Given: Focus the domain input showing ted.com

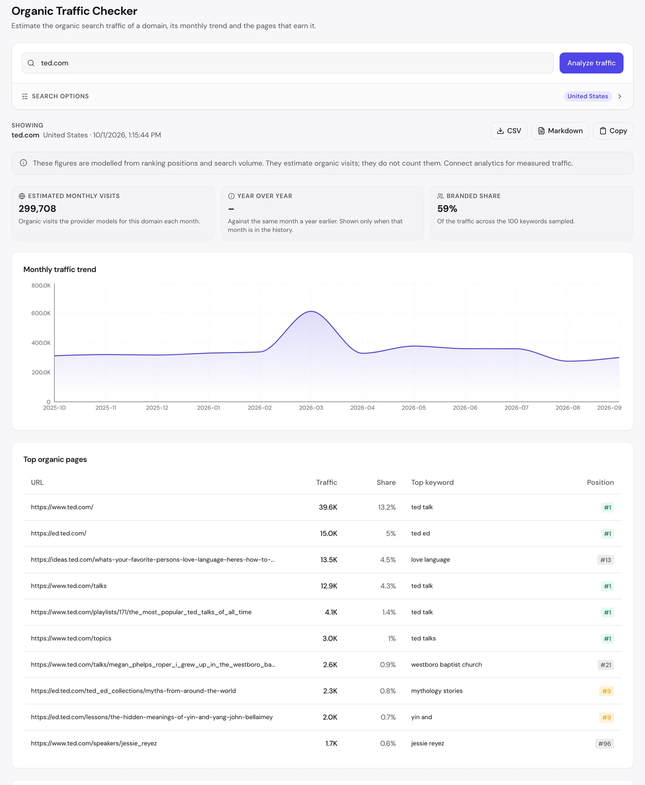Looking at the screenshot, I should (288, 63).
